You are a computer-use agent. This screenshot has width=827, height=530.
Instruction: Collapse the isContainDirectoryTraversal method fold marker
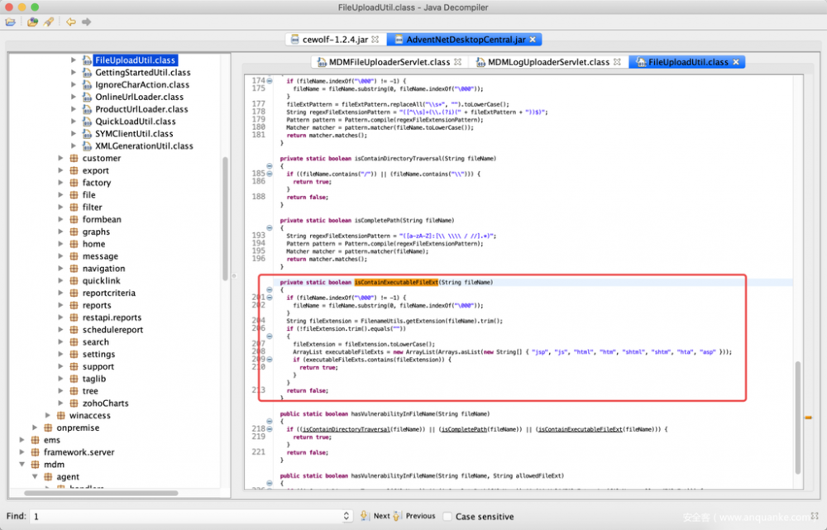coord(268,165)
